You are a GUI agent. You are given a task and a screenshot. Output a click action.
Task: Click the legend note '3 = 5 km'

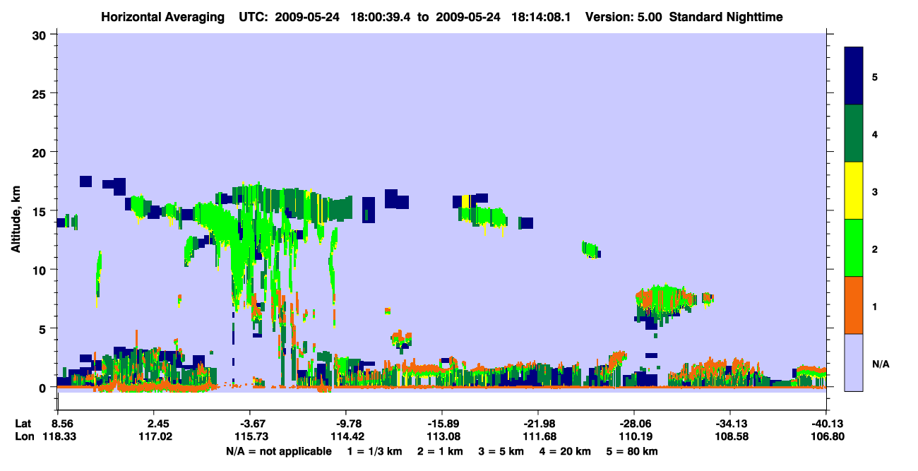pyautogui.click(x=501, y=451)
